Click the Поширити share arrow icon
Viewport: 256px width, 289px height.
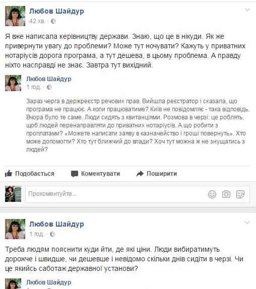click(140, 173)
